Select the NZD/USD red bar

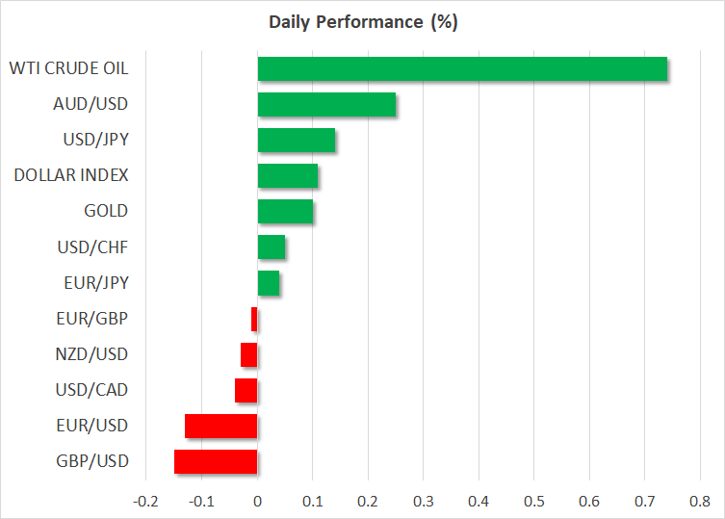click(248, 354)
